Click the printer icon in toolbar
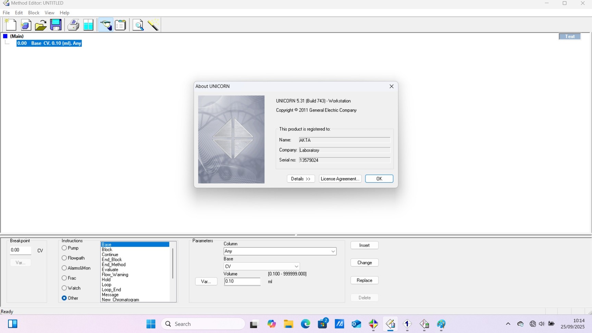Image resolution: width=592 pixels, height=333 pixels. (x=73, y=25)
